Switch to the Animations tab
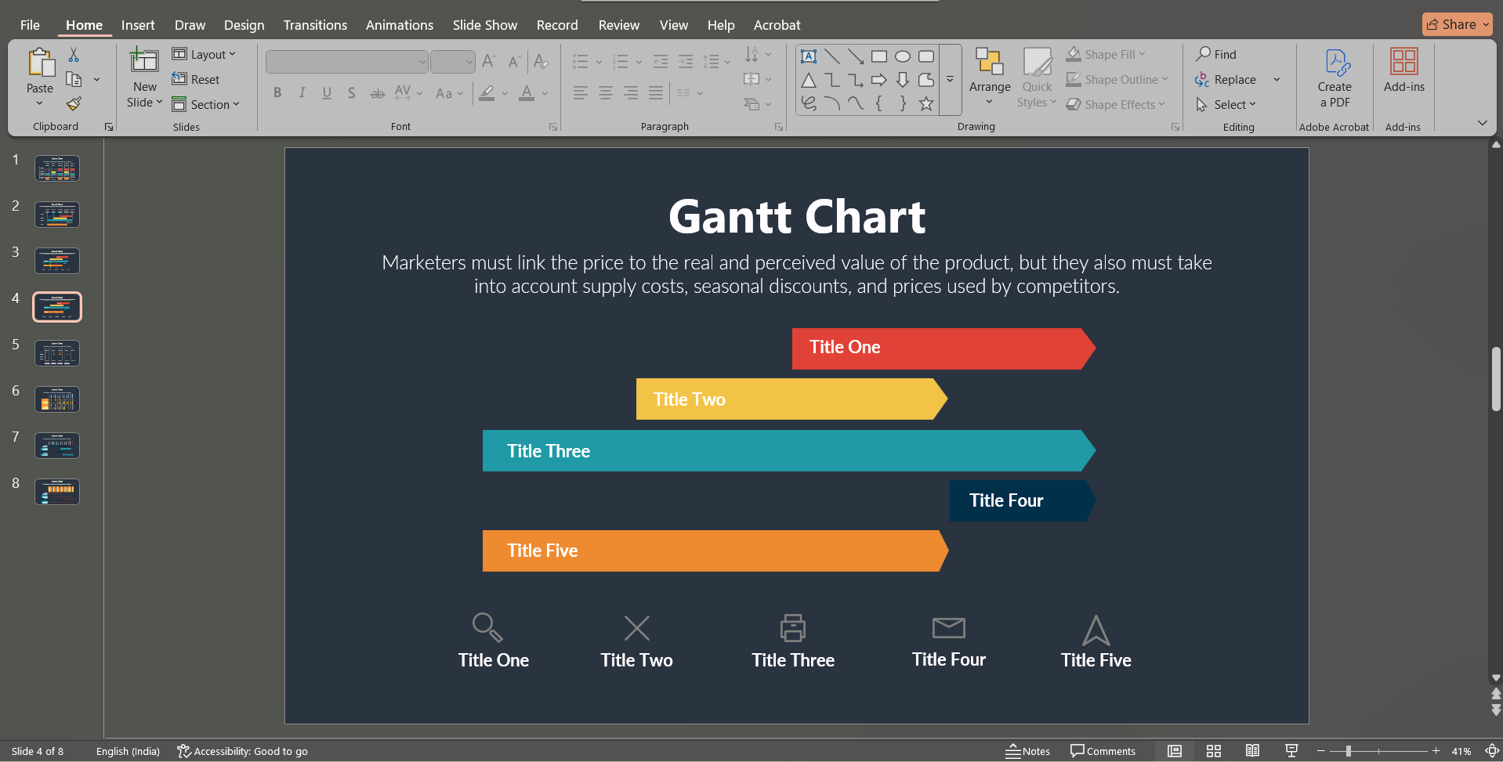This screenshot has width=1503, height=762. [x=399, y=24]
